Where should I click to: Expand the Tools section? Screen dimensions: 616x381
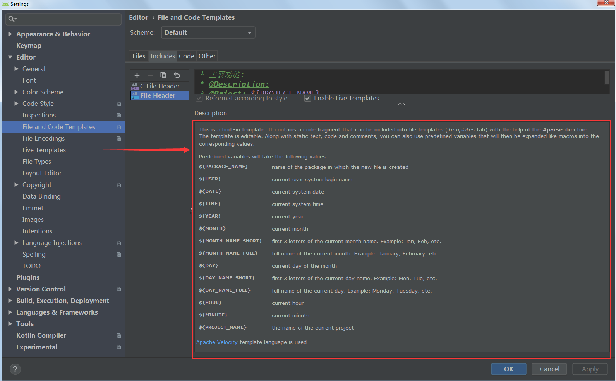pos(10,324)
